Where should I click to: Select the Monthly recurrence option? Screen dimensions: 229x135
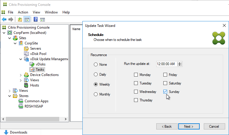tap(96, 94)
